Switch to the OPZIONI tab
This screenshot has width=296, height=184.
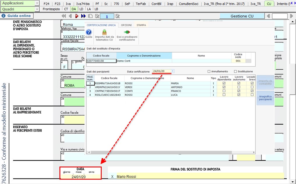point(126,25)
